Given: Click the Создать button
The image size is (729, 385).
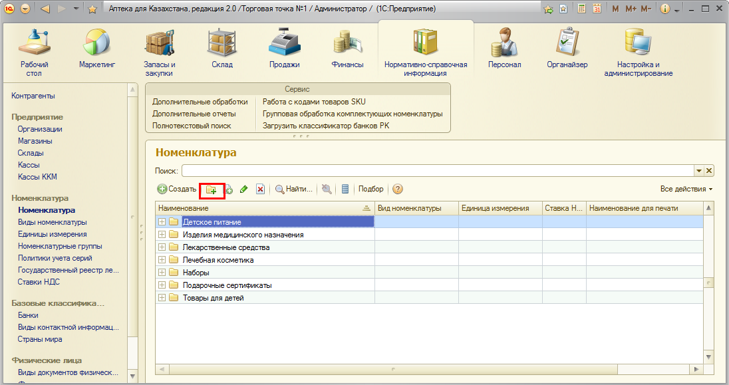Looking at the screenshot, I should (177, 190).
